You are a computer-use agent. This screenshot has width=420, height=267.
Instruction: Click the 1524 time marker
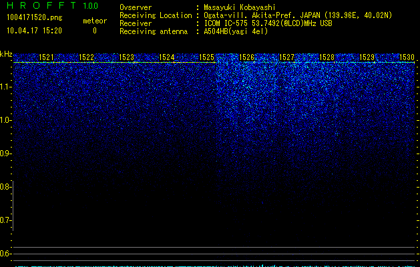(166, 57)
